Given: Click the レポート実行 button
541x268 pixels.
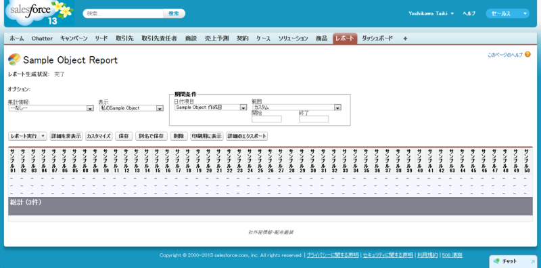Looking at the screenshot, I should (24, 136).
